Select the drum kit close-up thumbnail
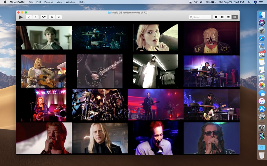This screenshot has width=267, height=166. tap(100, 105)
